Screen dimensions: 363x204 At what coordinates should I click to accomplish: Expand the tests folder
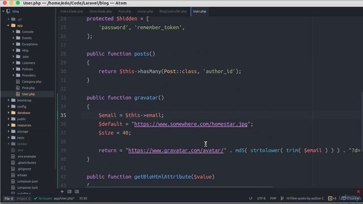[x=9, y=138]
